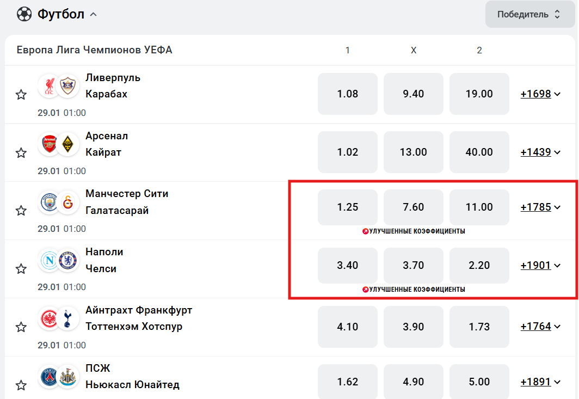Bet on Арсенал win at 1.02
Screen dimensions: 579x399
tap(348, 152)
